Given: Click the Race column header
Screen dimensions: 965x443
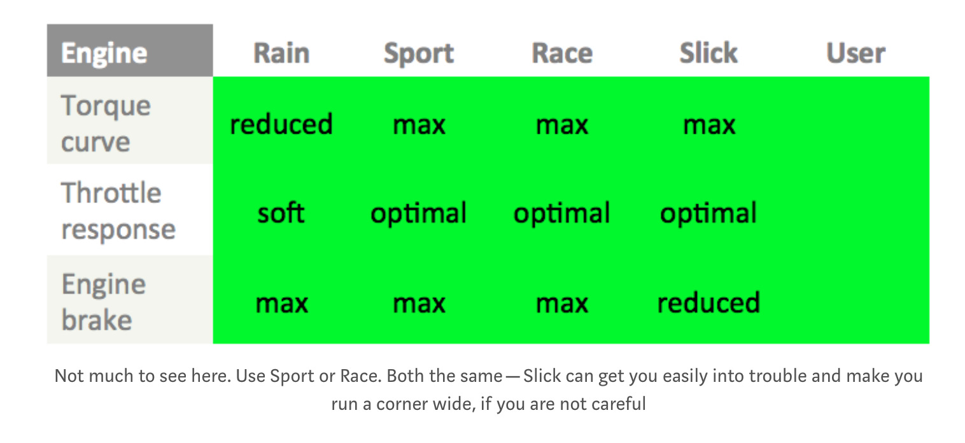Looking at the screenshot, I should 562,53.
